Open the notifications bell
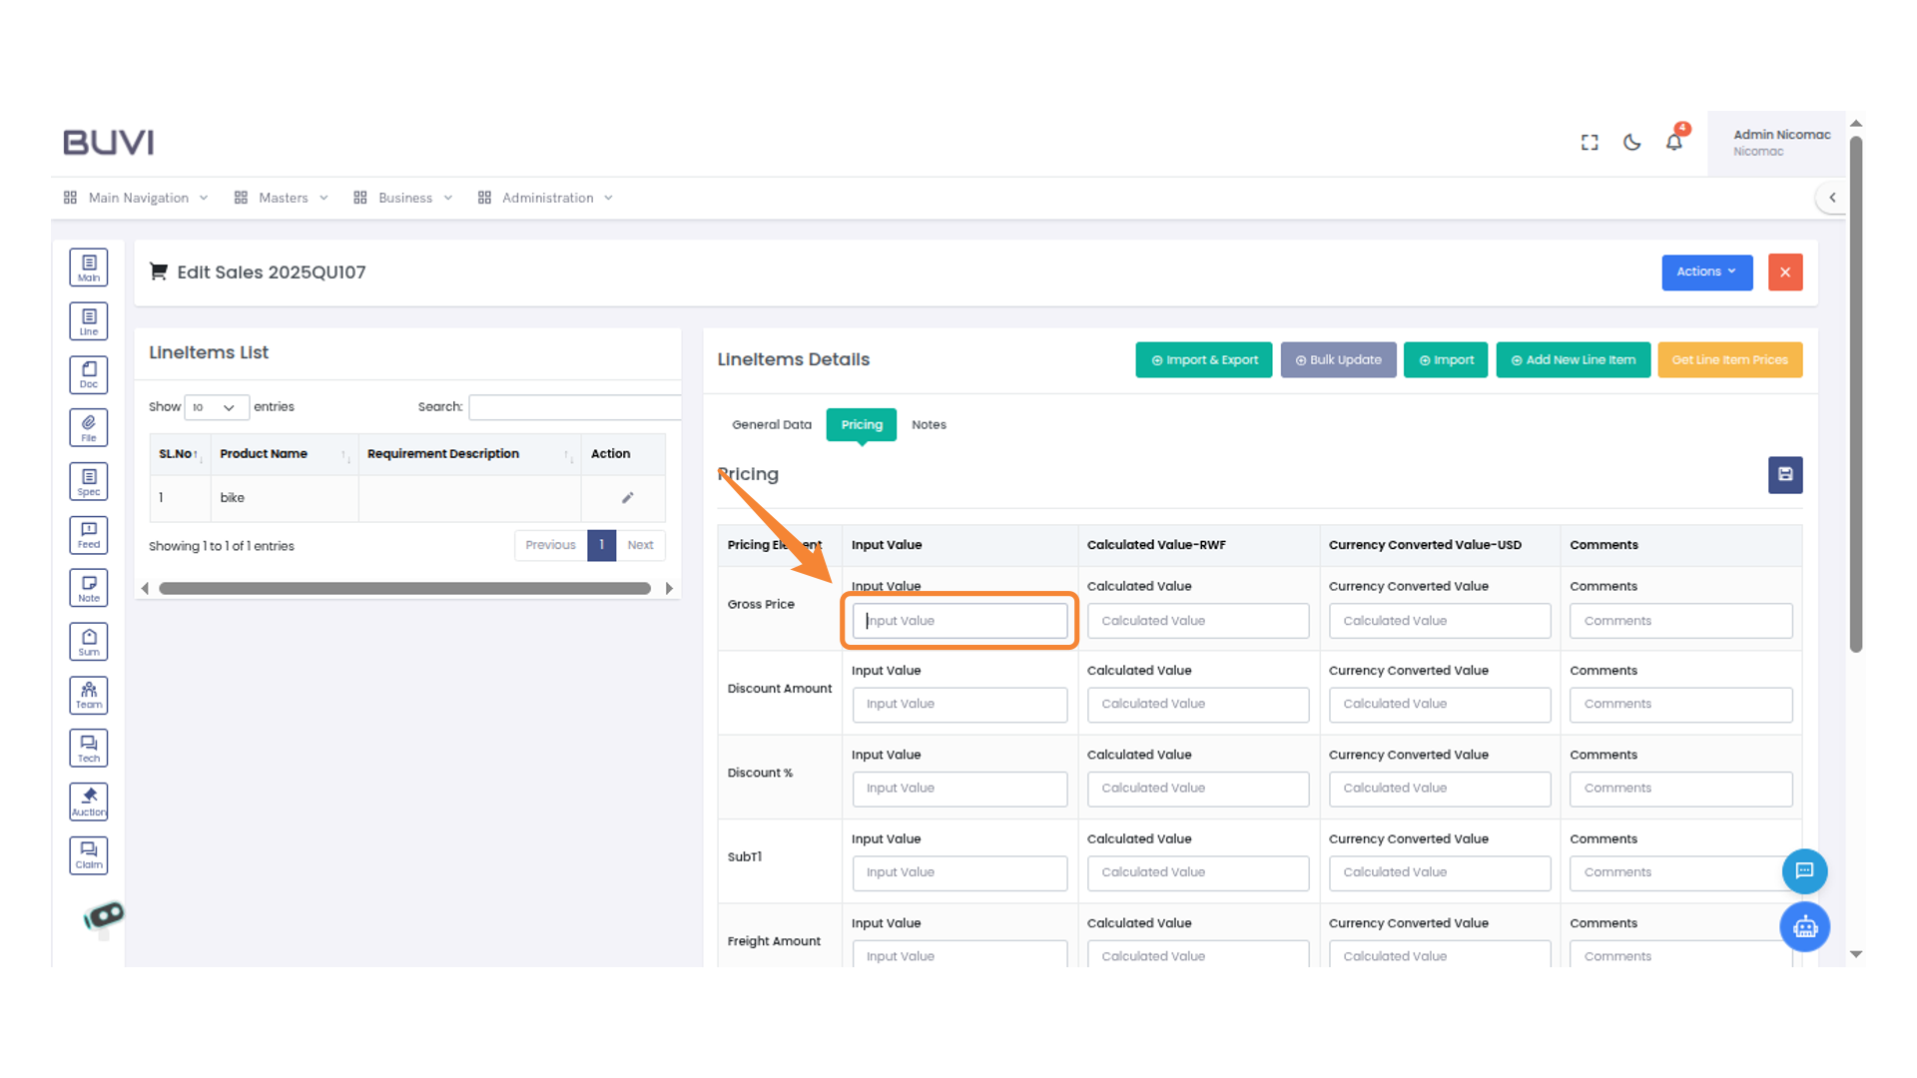Image resolution: width=1917 pixels, height=1078 pixels. click(x=1674, y=143)
